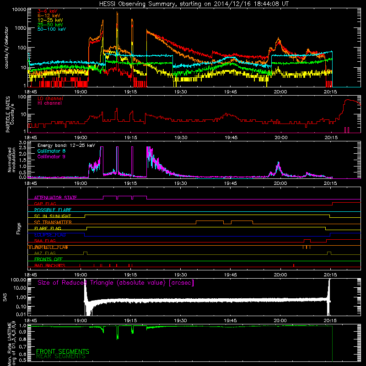366x366 pixels.
Task: Click the "Mon. Rate LIVETIME" axis label
Action: point(9,344)
